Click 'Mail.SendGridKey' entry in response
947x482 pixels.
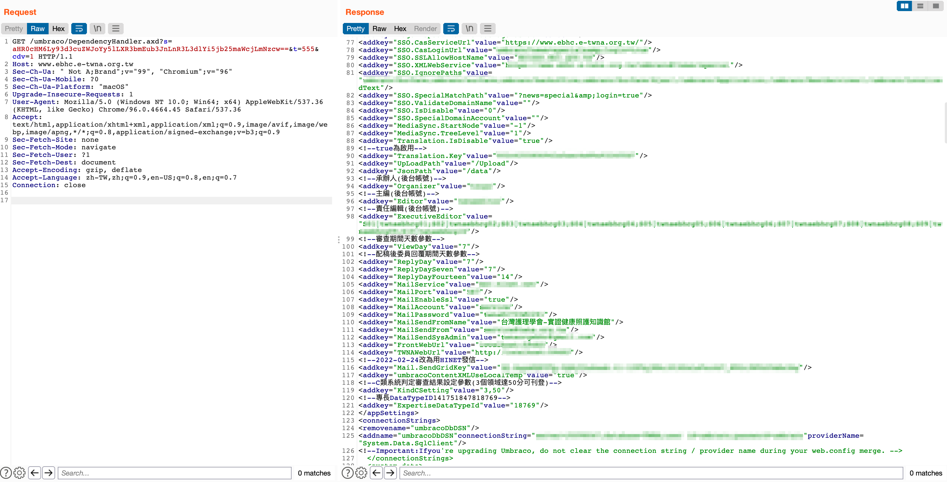[x=585, y=367]
